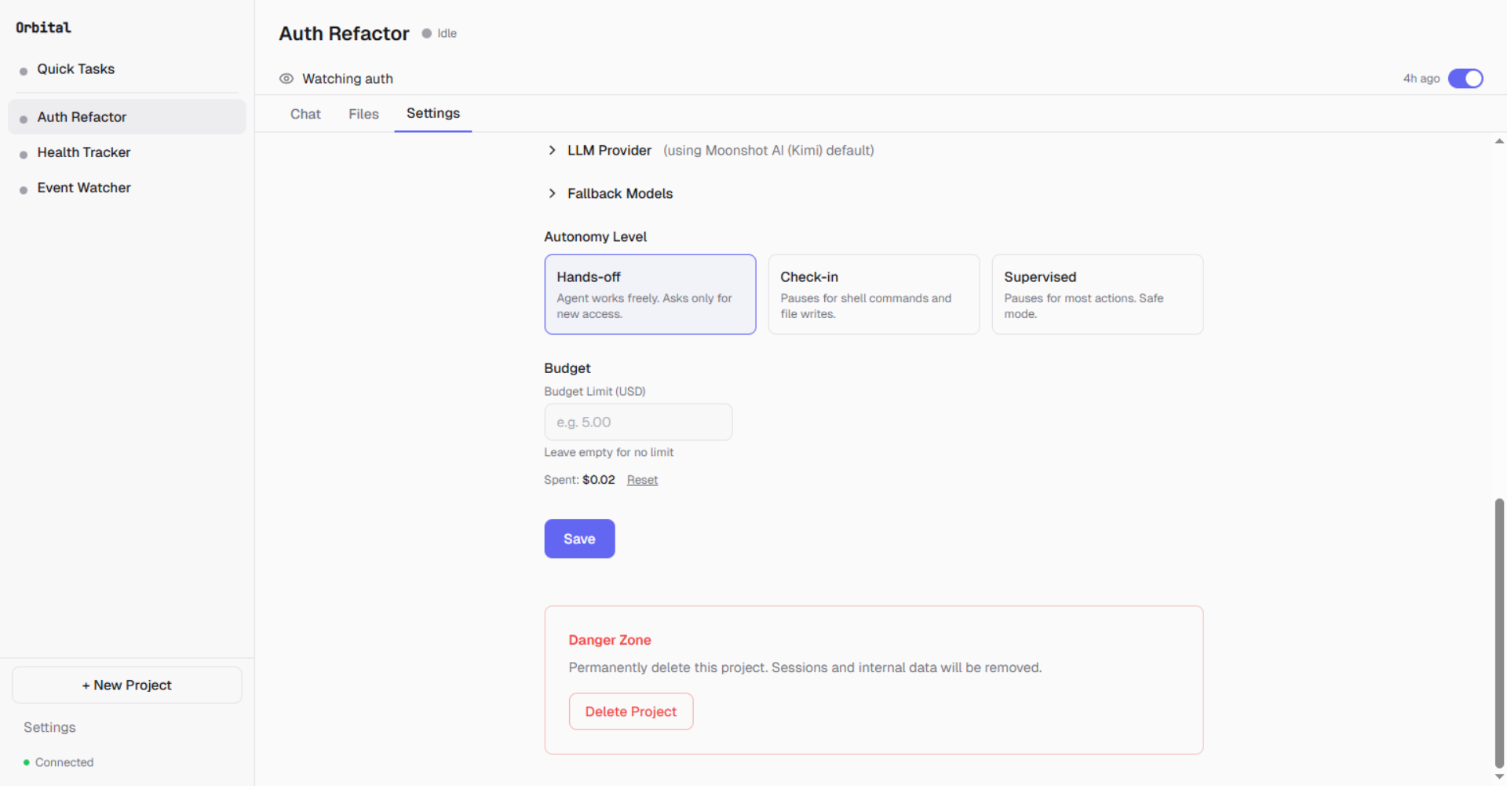Select the Check-in autonomy level
The image size is (1507, 786).
[x=873, y=294]
